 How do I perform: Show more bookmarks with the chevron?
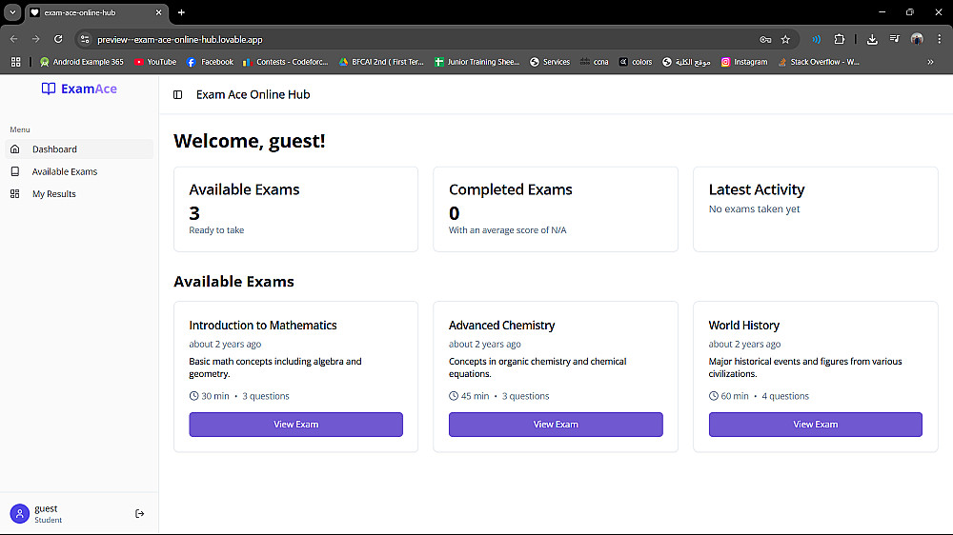pos(931,62)
